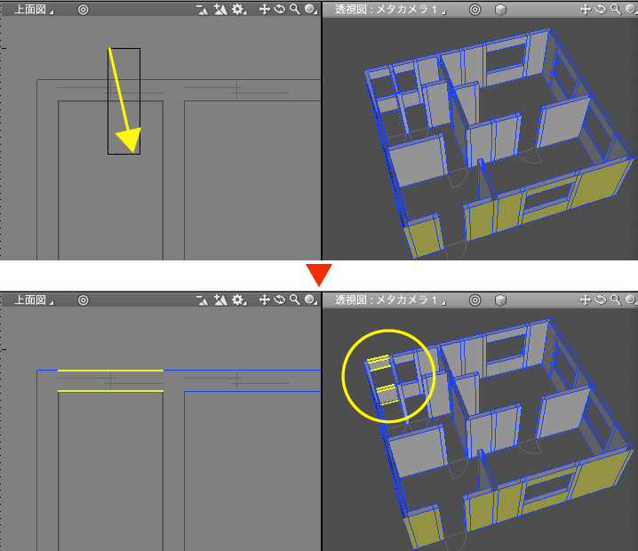Screen dimensions: 638x551
Task: Click the light/scene icon in the lower 上面図 header
Action: [220, 299]
